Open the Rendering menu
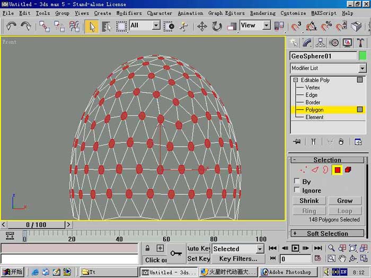Viewport: 371px width, 278px height. tap(263, 13)
